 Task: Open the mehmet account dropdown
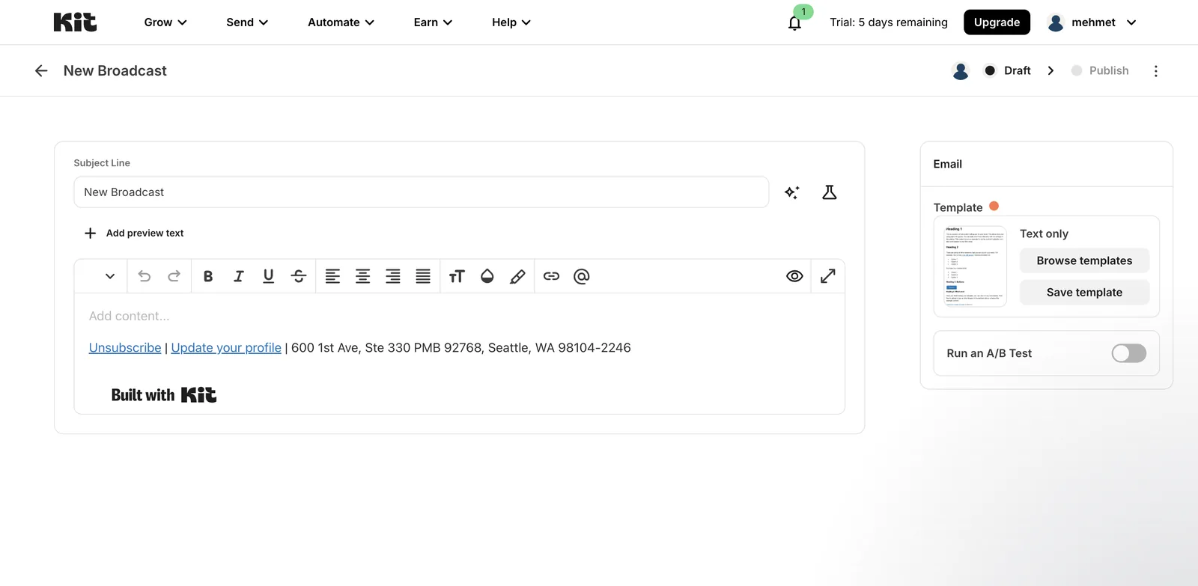pos(1092,22)
